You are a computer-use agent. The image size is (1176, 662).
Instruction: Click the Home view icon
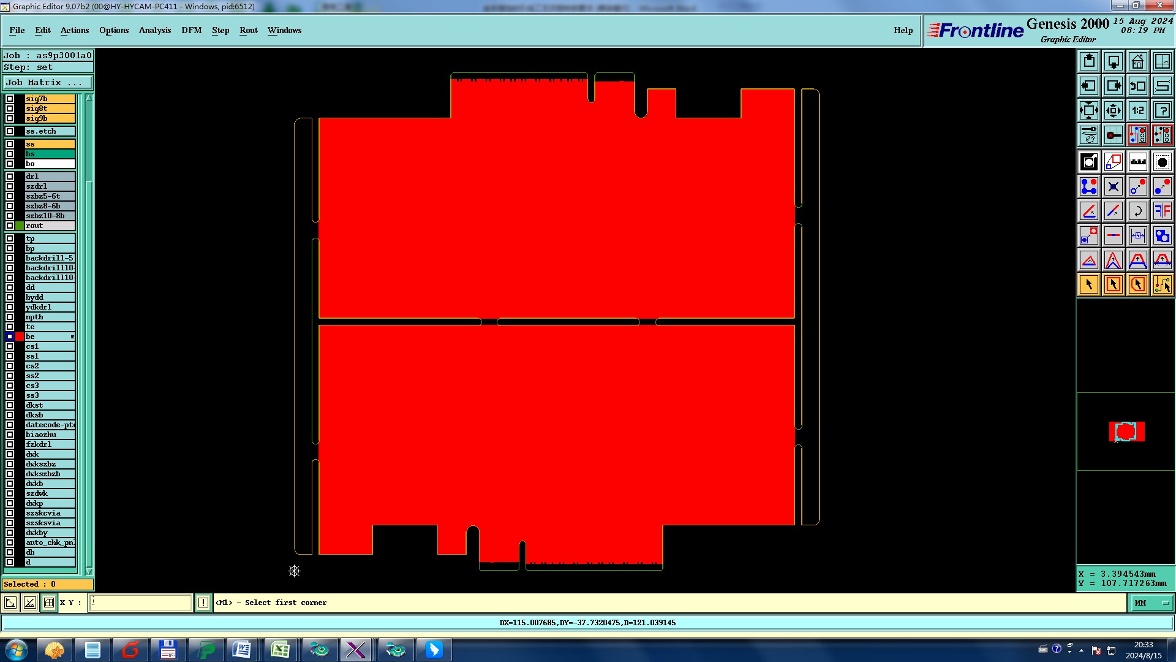tap(1138, 61)
